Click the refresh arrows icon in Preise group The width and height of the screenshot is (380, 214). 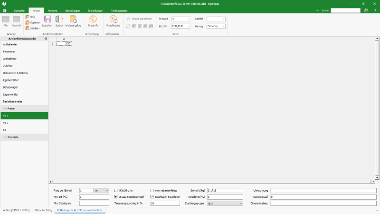pyautogui.click(x=128, y=26)
